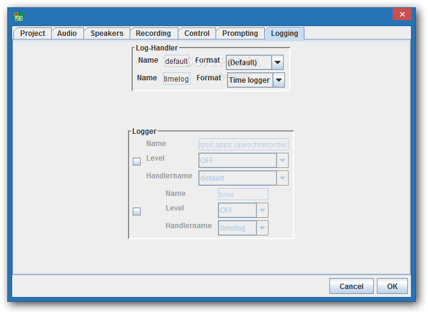Click the application icon in the title bar
428x314 pixels.
tap(18, 16)
